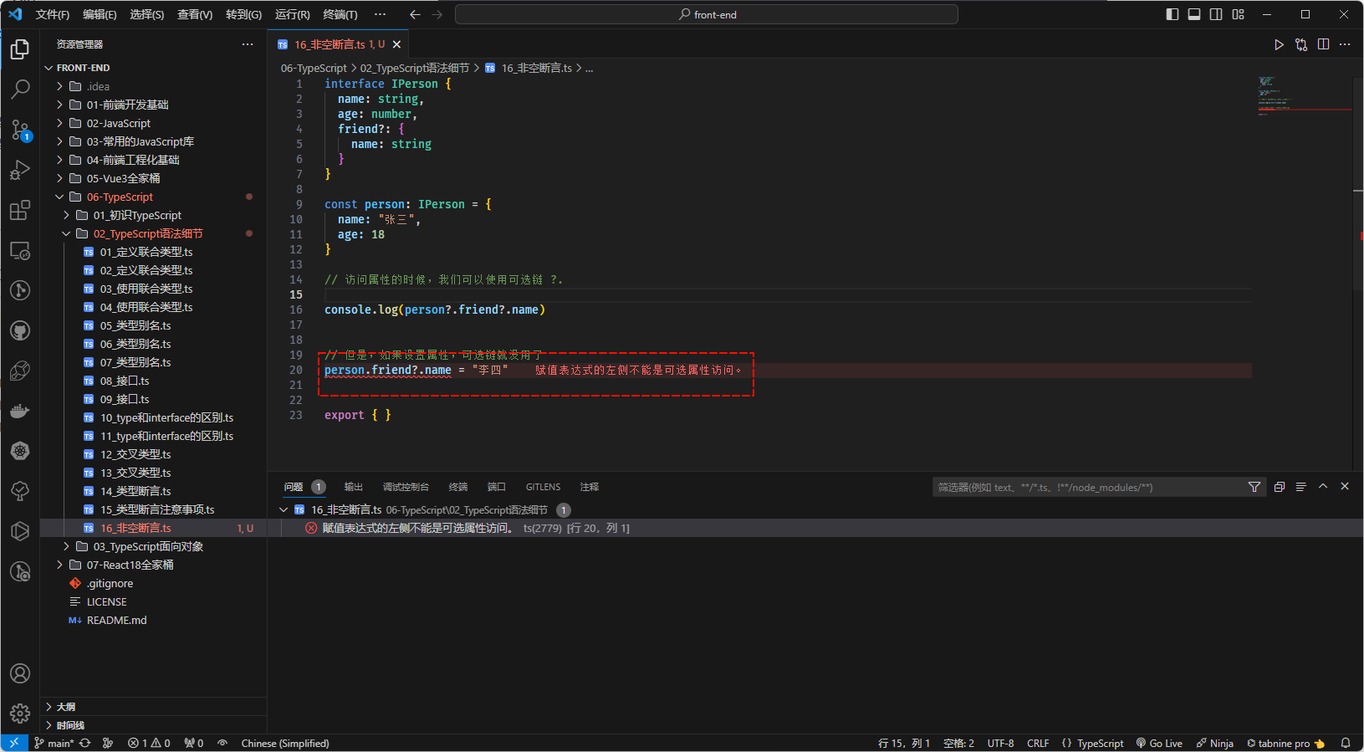
Task: Open the Docker view in activity bar
Action: (20, 411)
